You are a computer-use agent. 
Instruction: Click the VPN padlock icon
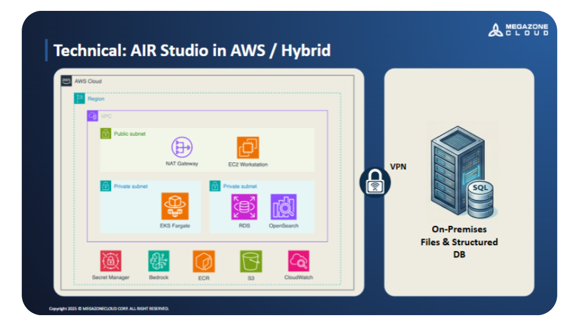pyautogui.click(x=375, y=182)
